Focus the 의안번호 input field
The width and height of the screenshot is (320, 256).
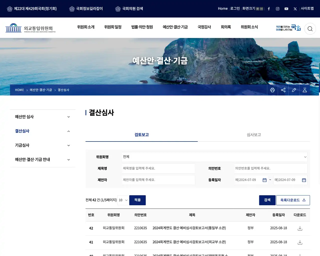[271, 168]
